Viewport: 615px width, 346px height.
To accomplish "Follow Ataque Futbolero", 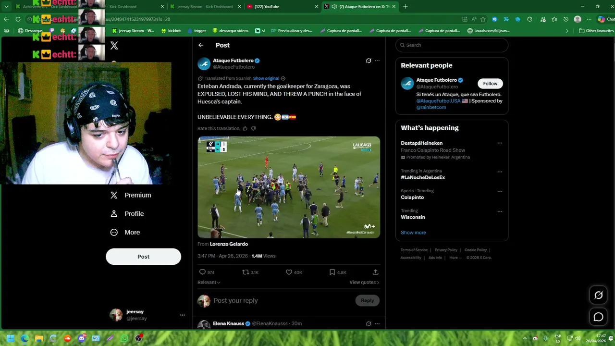I will [490, 84].
